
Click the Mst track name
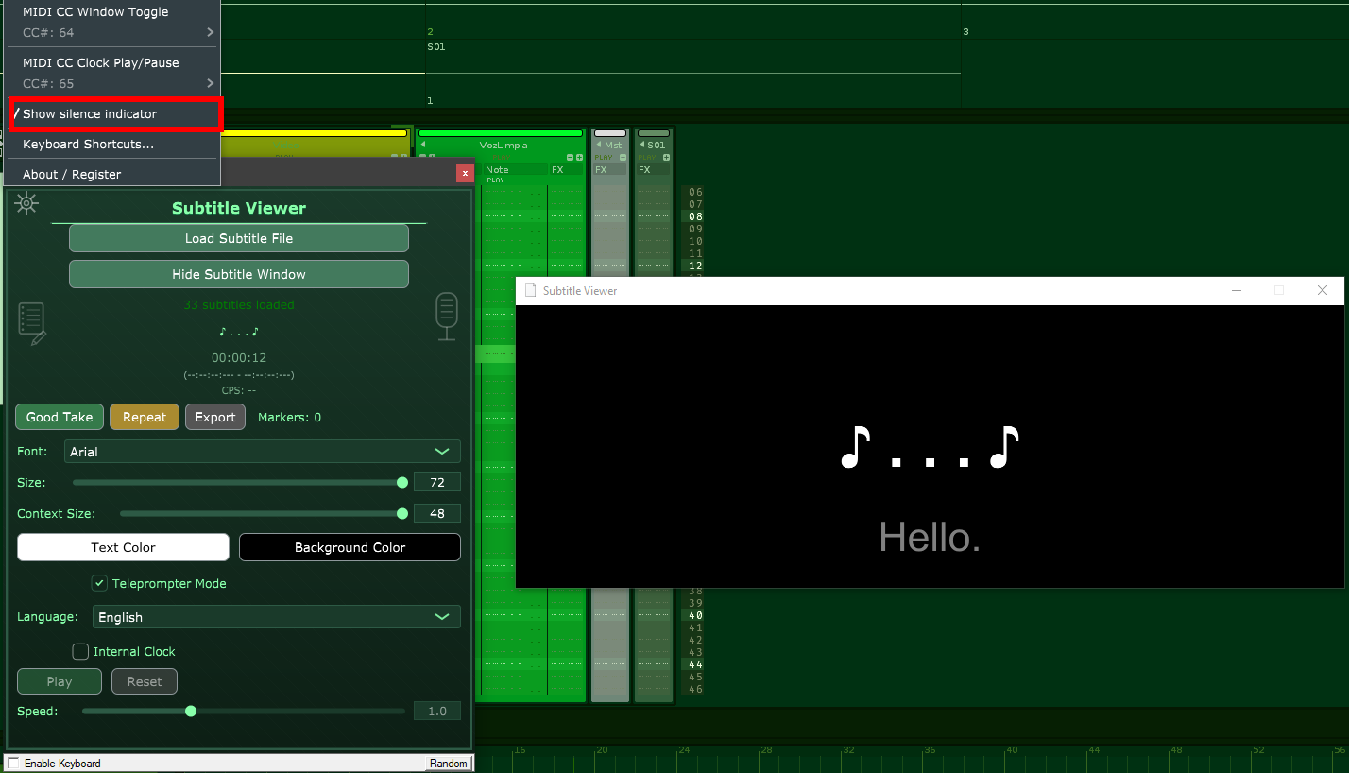tap(614, 146)
